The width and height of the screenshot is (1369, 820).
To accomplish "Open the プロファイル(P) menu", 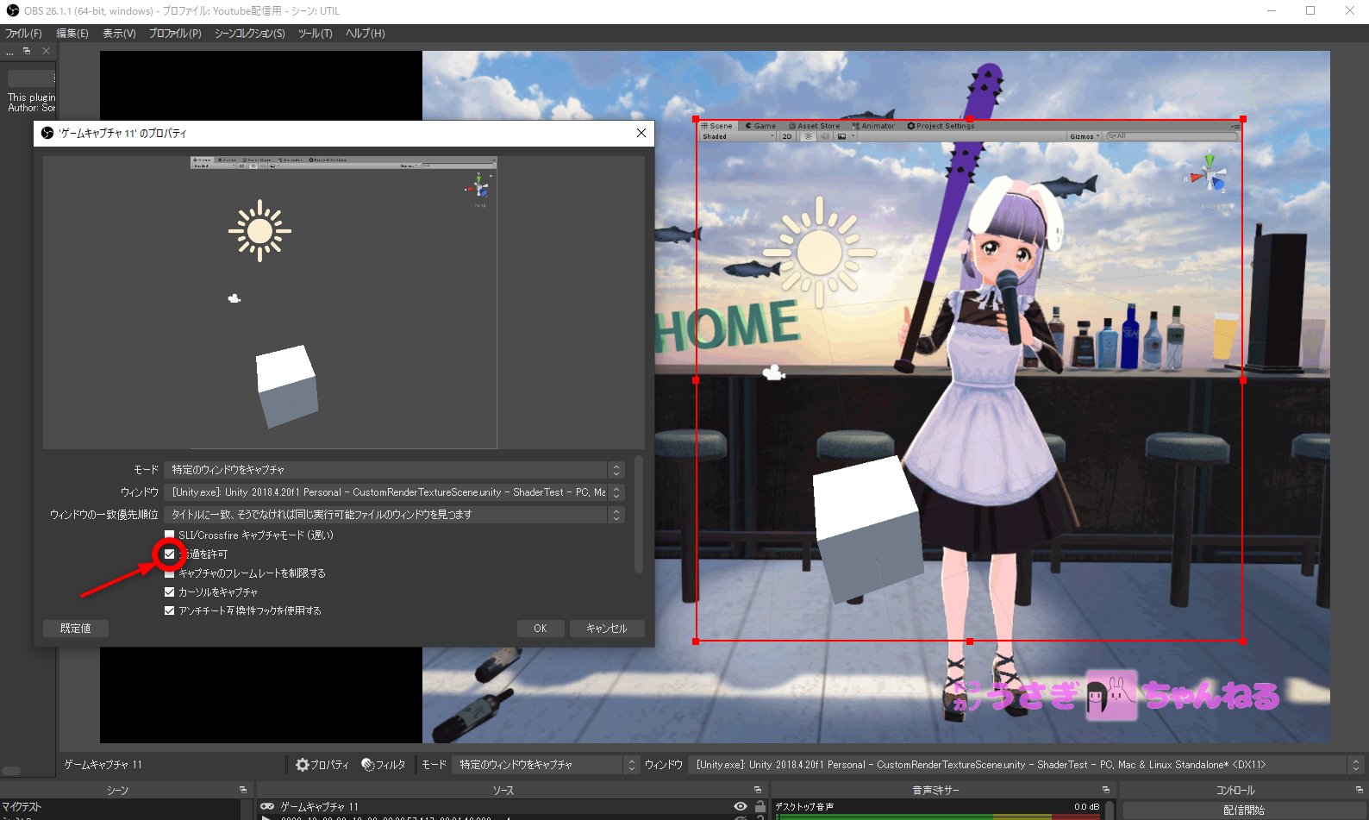I will click(174, 34).
